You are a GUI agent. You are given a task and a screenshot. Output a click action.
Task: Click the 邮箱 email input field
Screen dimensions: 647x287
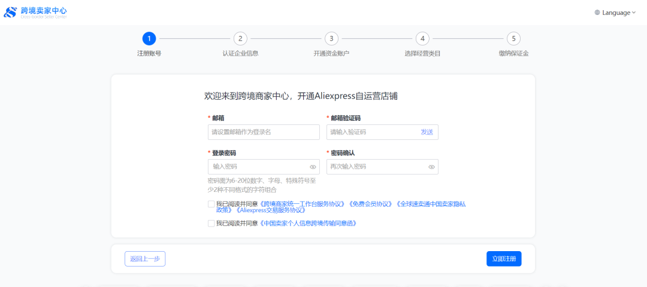tap(264, 132)
